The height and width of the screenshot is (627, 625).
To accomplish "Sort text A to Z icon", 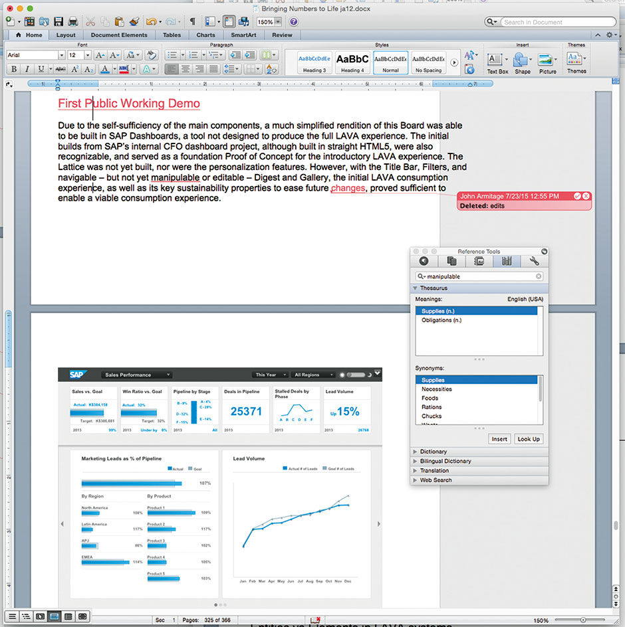I will coord(271,69).
